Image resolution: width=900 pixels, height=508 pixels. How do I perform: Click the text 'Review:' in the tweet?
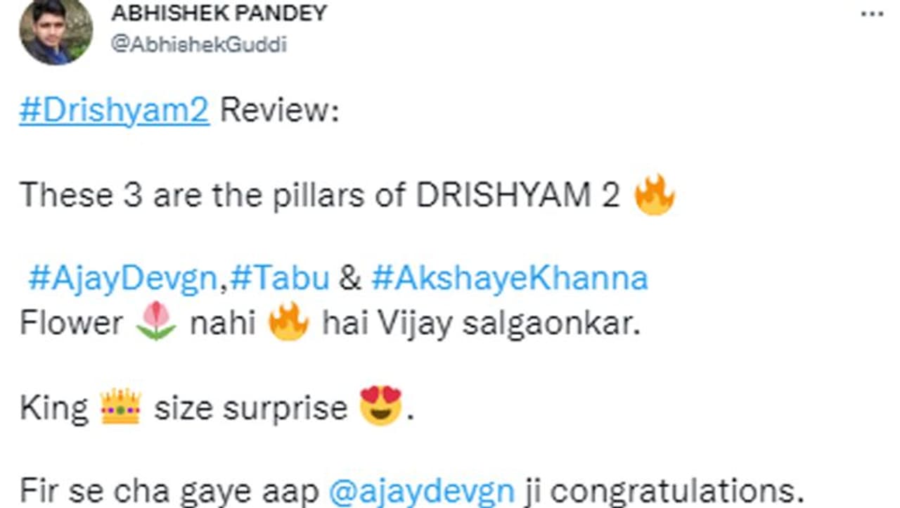pyautogui.click(x=280, y=113)
